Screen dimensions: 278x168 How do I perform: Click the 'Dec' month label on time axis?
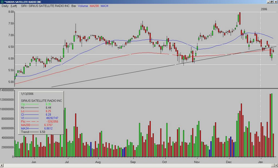(x=229, y=162)
